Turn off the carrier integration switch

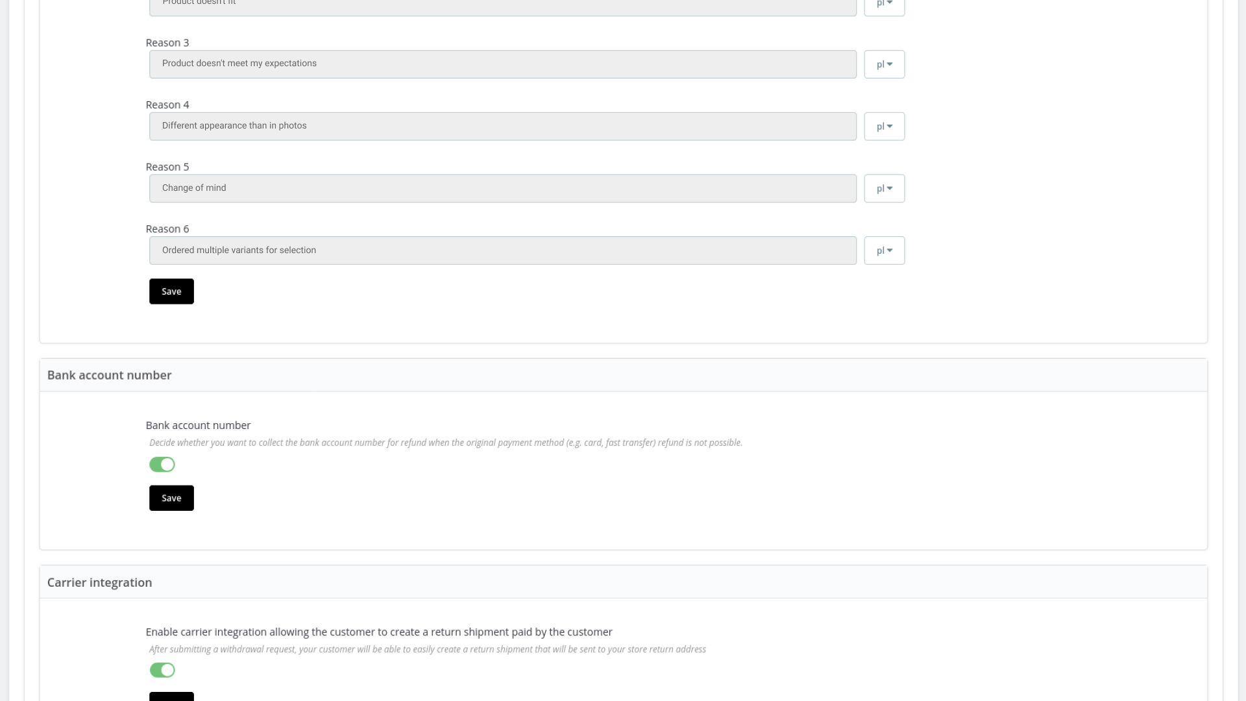click(162, 670)
